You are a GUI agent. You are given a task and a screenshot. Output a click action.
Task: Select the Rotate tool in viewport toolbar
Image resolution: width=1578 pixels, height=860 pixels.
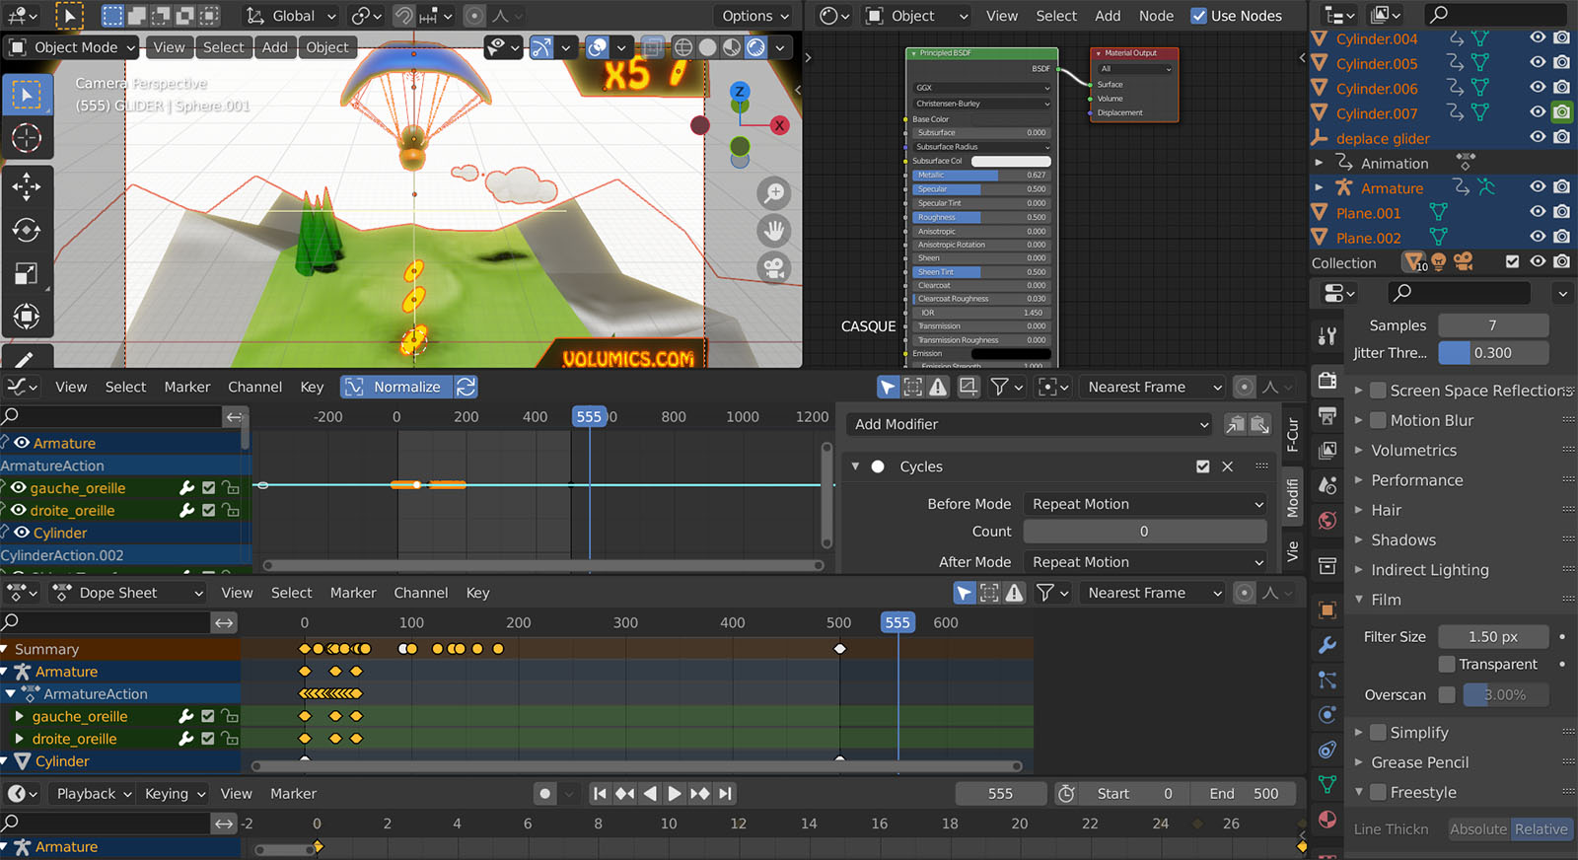click(x=27, y=230)
